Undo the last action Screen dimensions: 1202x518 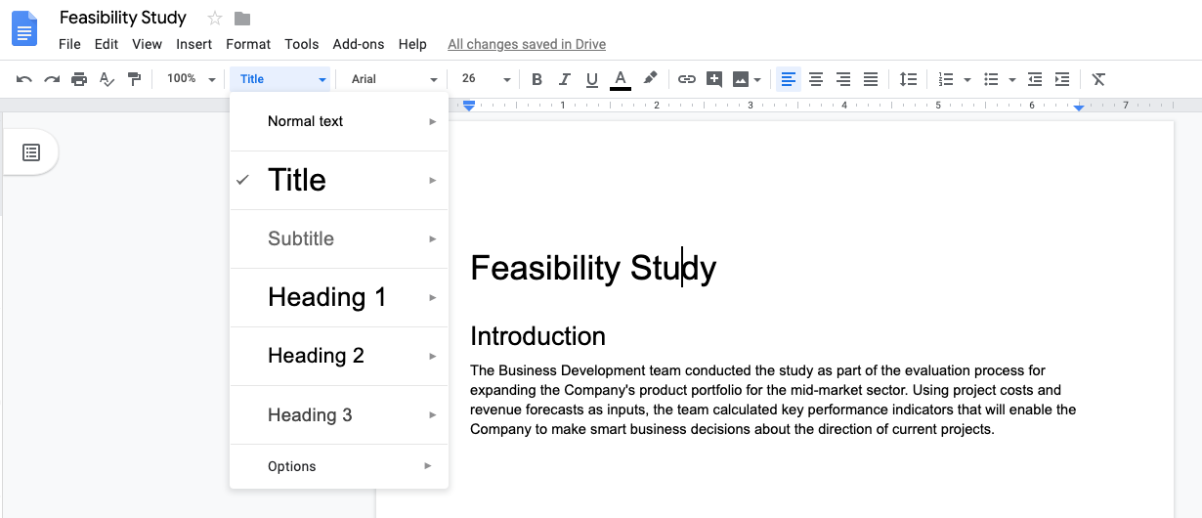tap(24, 79)
